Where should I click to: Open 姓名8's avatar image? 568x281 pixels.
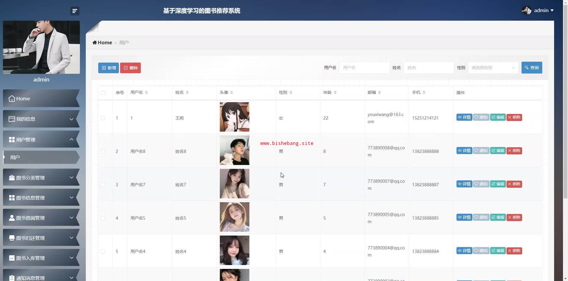235,150
